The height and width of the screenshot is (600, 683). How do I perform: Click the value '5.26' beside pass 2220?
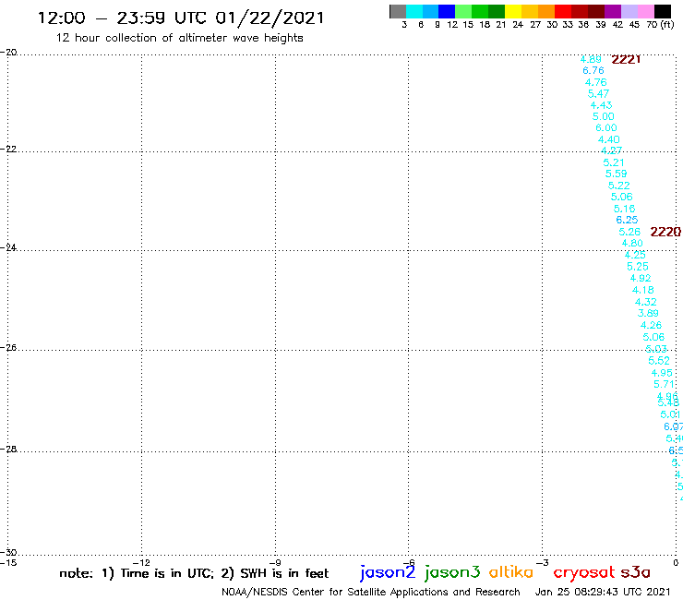[629, 232]
